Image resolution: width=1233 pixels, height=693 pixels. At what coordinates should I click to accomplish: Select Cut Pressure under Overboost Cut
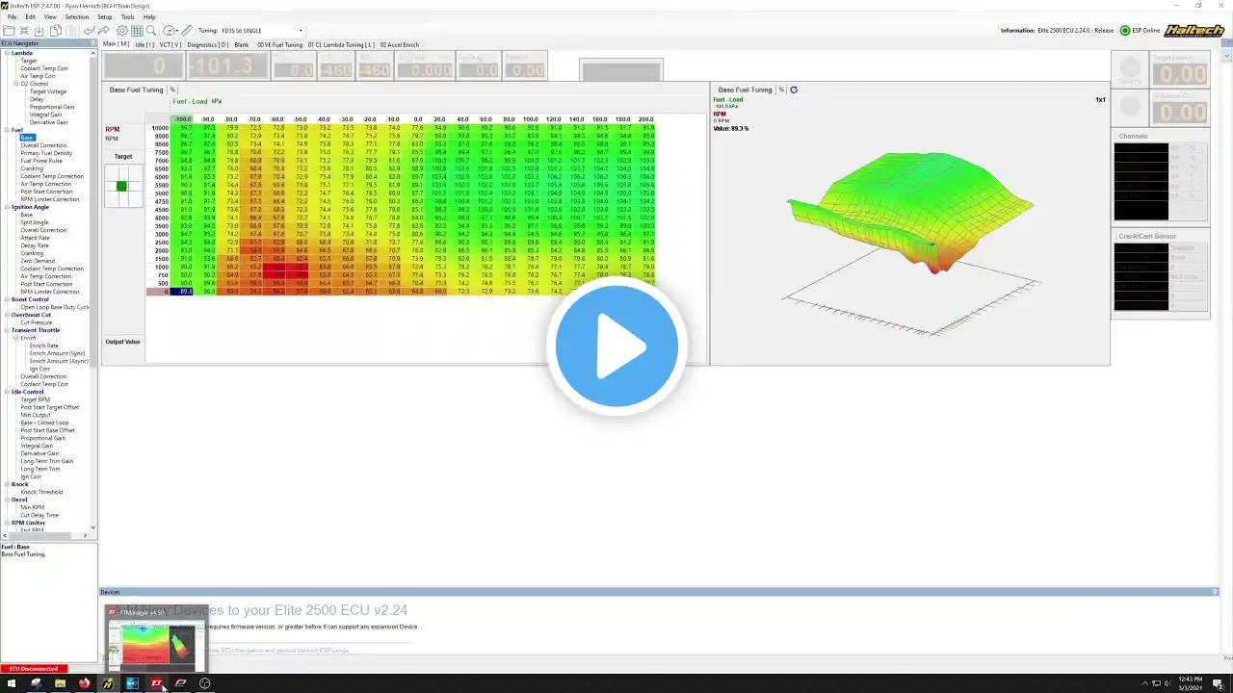[37, 322]
